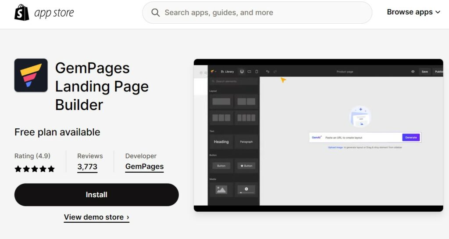Image resolution: width=449 pixels, height=239 pixels.
Task: Select the tablet view icon in preview
Action: (249, 72)
